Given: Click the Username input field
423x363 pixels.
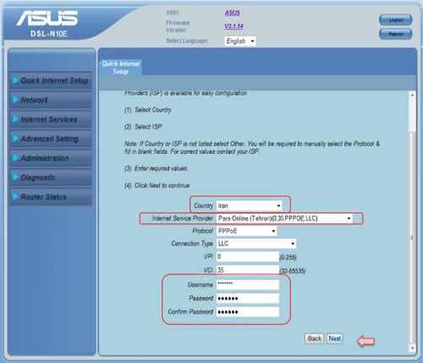Looking at the screenshot, I should click(248, 284).
